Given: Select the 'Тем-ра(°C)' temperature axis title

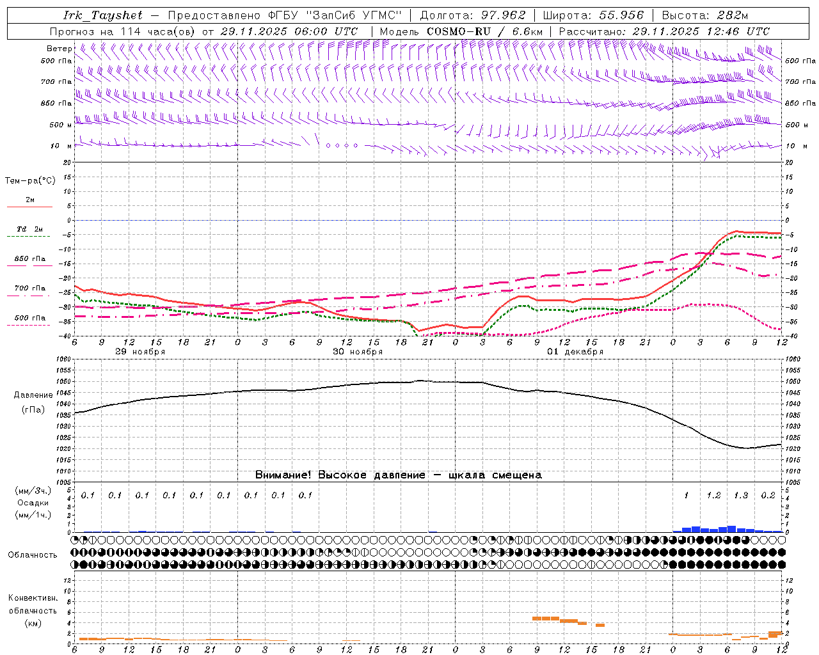Looking at the screenshot, I should click(x=30, y=181).
